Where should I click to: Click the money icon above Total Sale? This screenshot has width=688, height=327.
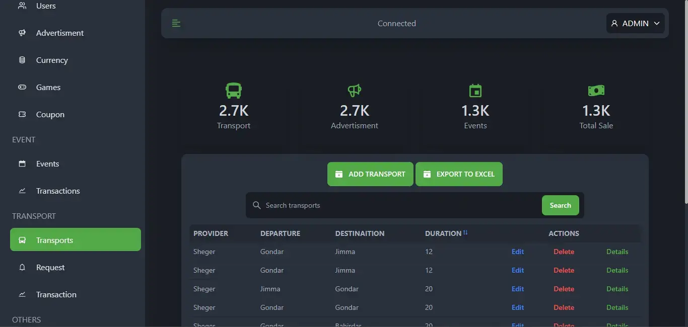point(596,91)
